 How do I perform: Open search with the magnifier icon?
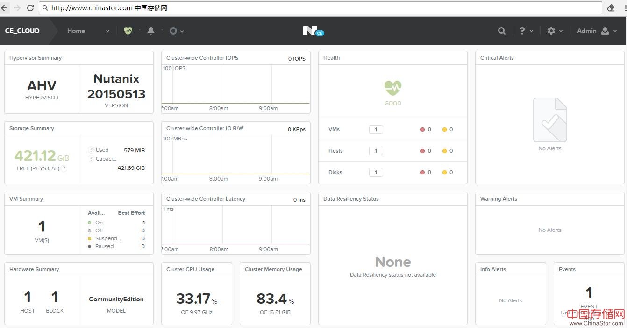[x=501, y=31]
